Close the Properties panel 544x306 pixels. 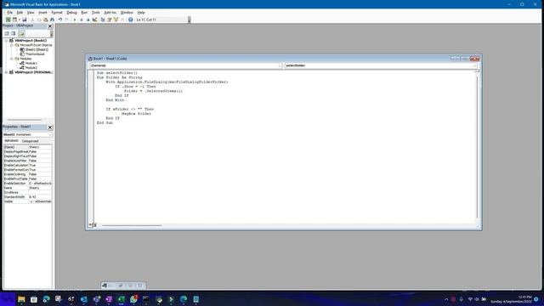pos(50,127)
